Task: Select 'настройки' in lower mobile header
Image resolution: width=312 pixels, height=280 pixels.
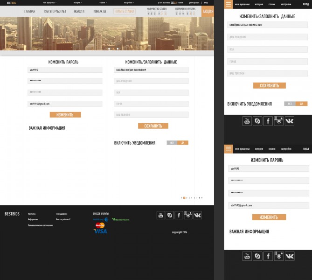Action: coord(286,149)
